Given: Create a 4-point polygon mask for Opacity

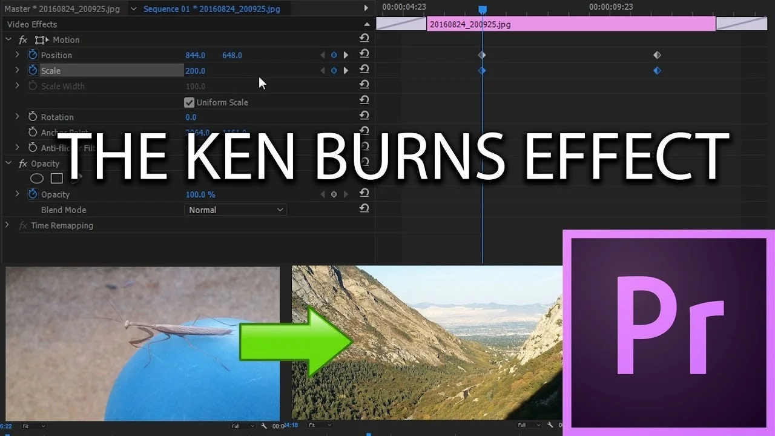Looking at the screenshot, I should (56, 179).
